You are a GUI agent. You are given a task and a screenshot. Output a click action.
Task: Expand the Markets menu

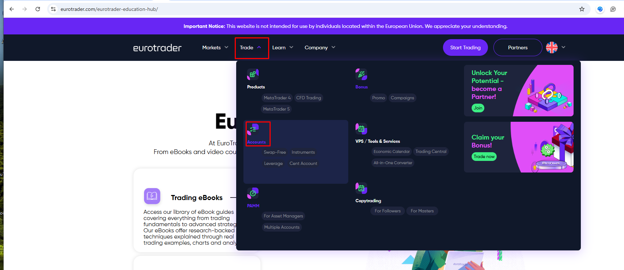(x=215, y=47)
